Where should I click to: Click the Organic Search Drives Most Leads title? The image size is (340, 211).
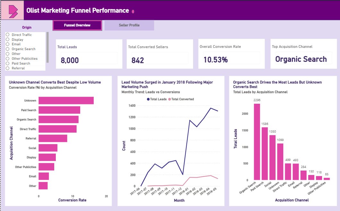[x=277, y=84]
